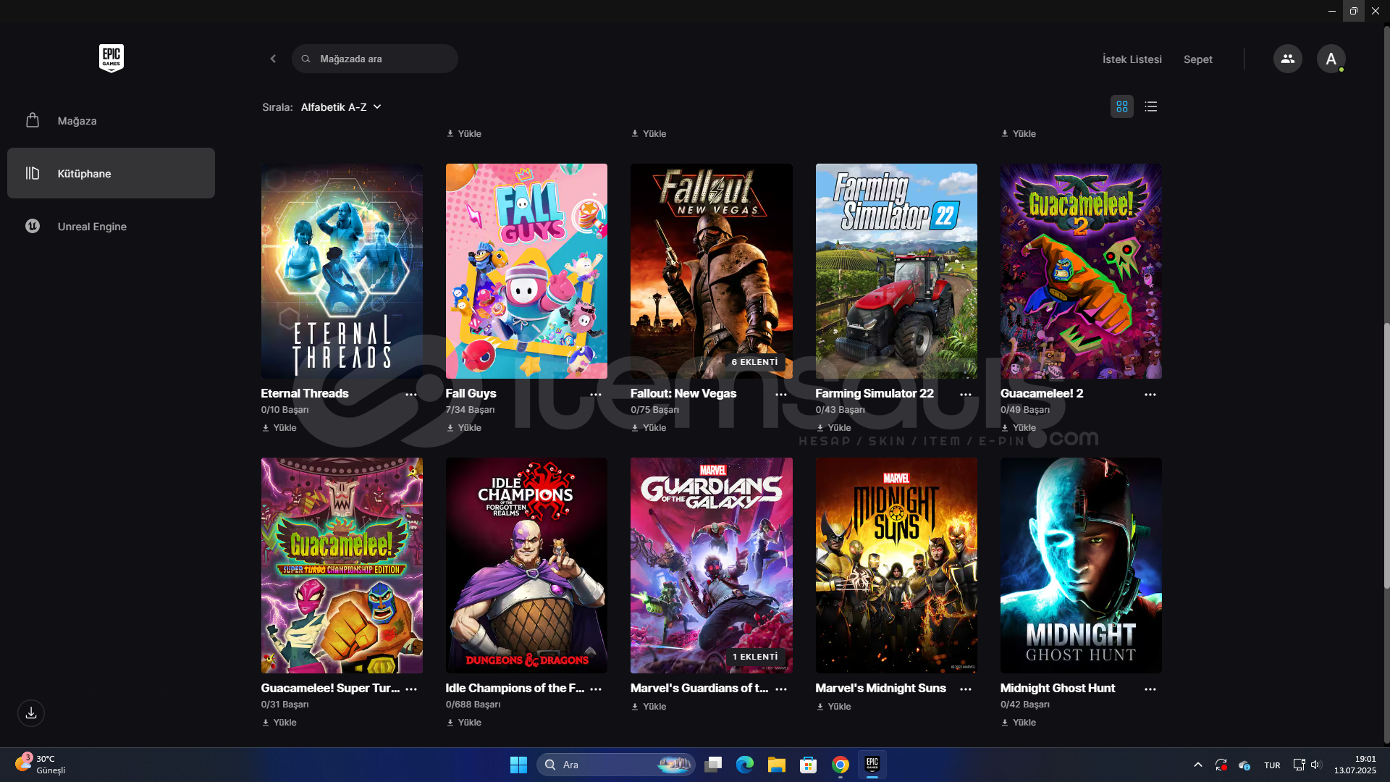
Task: Open the options menu for Fallout: New Vegas
Action: (x=781, y=395)
